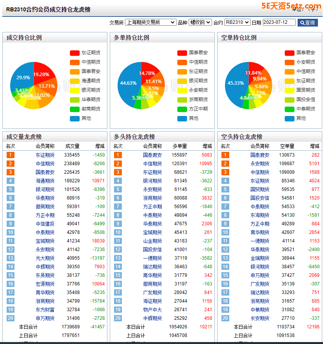Viewport: 323px width, 344px height.
Task: Click 多单量 column header in 多头持仓龙虎榜
Action: click(x=180, y=146)
